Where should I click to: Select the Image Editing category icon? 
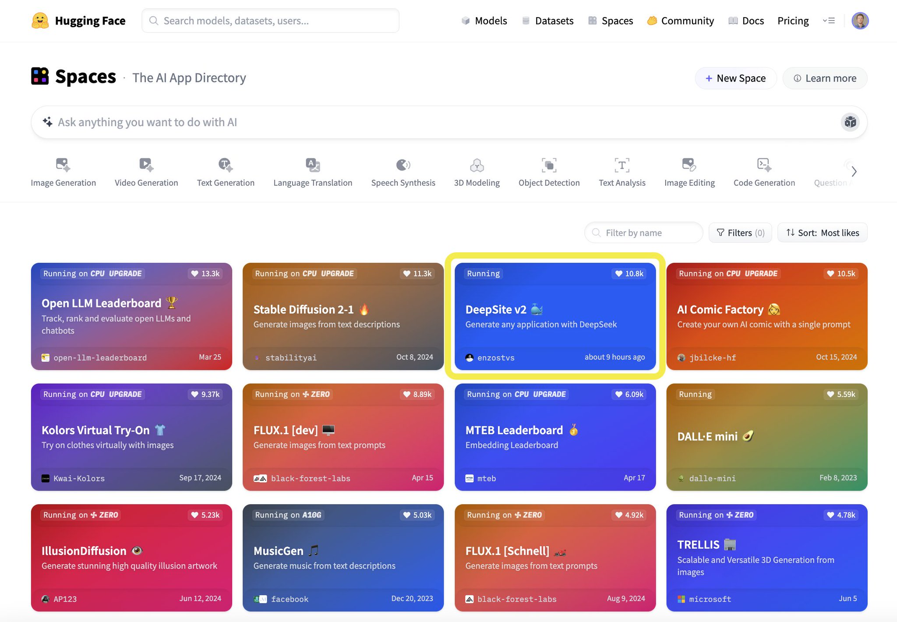[x=689, y=165]
